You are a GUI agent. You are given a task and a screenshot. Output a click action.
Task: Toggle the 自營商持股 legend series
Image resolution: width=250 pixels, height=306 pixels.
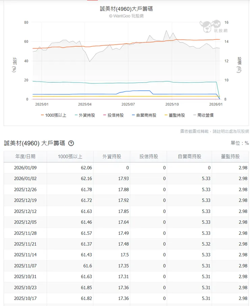pos(144,115)
